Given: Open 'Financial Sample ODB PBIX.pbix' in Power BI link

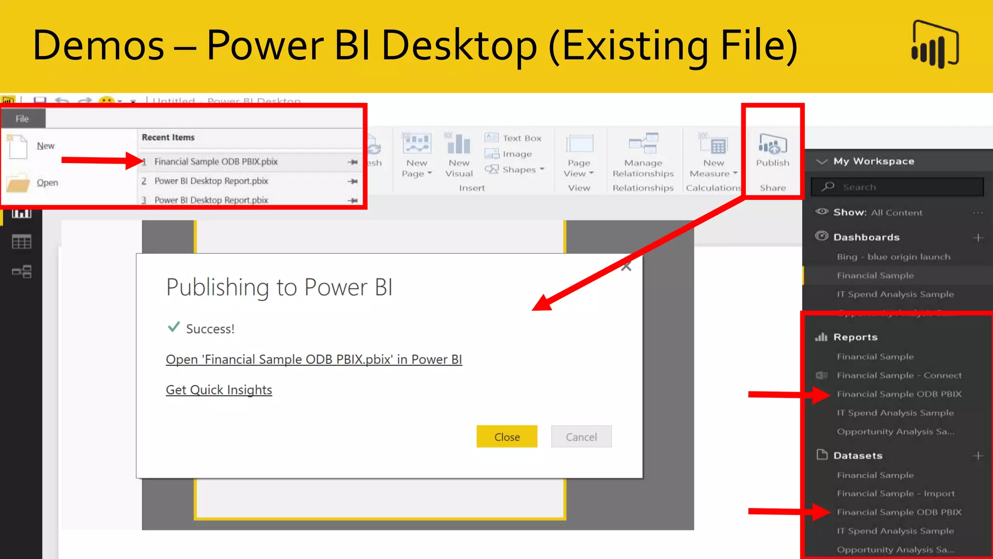Looking at the screenshot, I should click(314, 360).
